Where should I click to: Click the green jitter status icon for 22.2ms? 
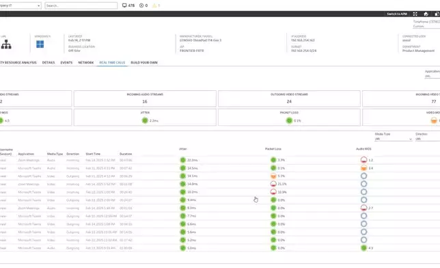click(182, 160)
